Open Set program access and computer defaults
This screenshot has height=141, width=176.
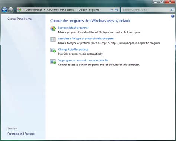[83, 60]
